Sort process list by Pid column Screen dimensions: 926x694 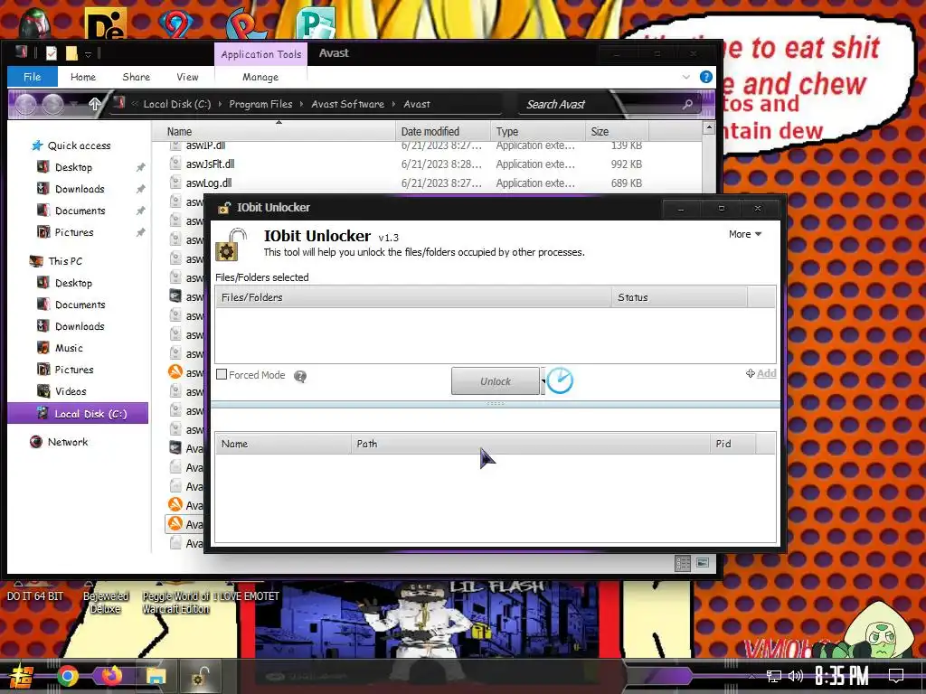[732, 444]
